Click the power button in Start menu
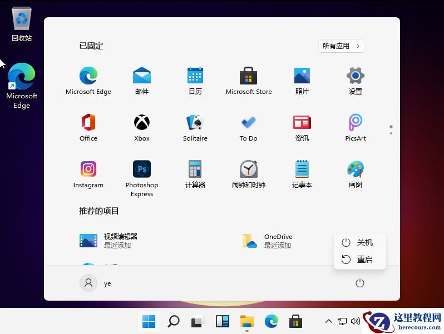Viewport: 444px width, 334px height. [359, 283]
